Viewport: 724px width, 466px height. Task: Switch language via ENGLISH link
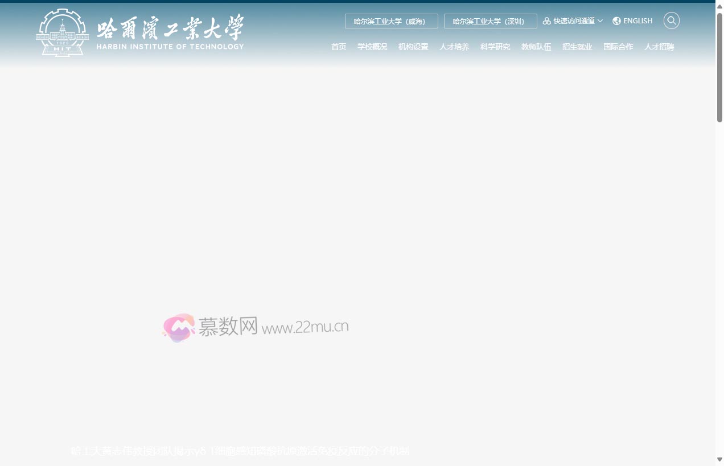pyautogui.click(x=637, y=20)
